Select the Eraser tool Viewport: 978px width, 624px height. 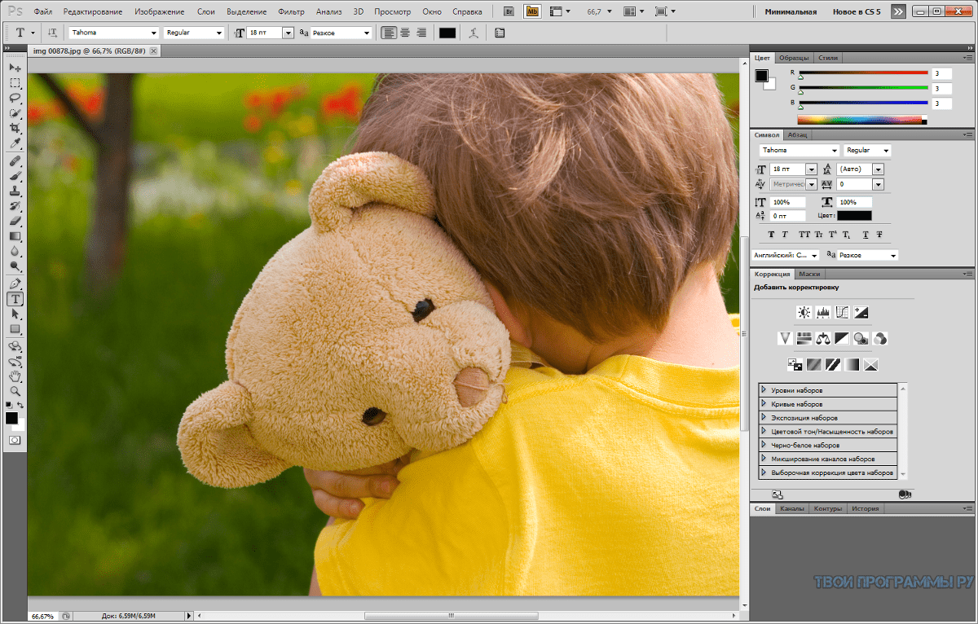pyautogui.click(x=15, y=221)
